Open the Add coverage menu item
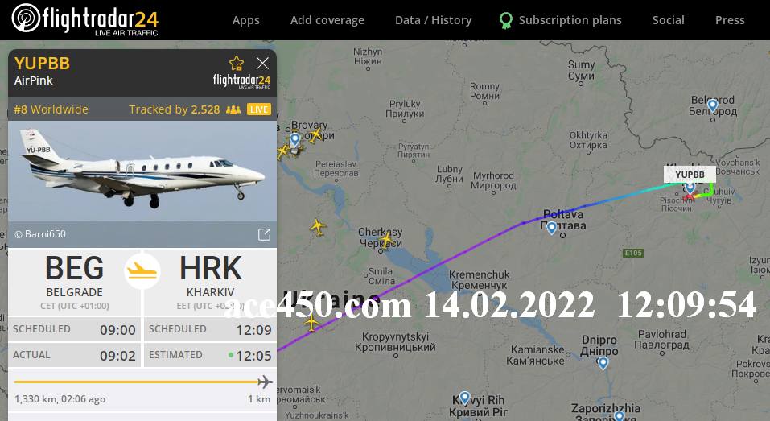The image size is (770, 421). point(327,20)
